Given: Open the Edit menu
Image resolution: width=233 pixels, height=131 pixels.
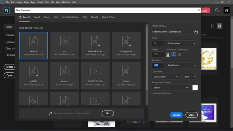Looking at the screenshot, I should 13,2.
